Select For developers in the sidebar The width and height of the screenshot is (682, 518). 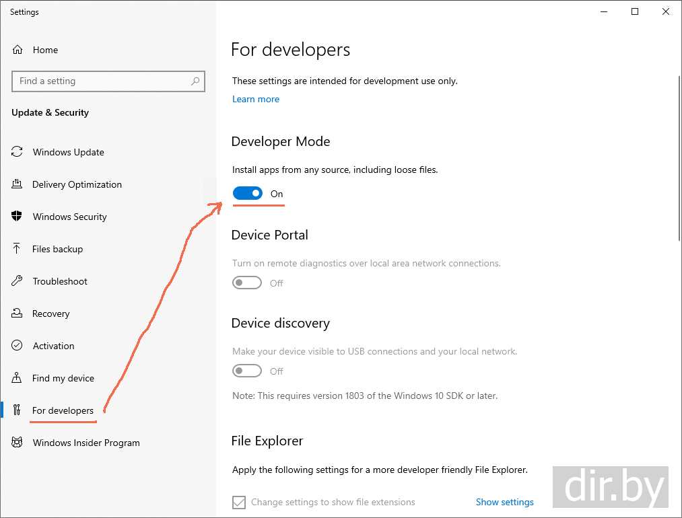(x=63, y=410)
